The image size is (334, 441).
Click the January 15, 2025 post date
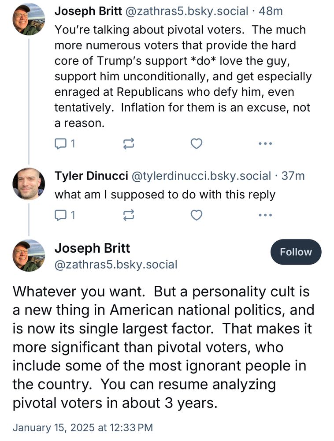[x=82, y=427]
